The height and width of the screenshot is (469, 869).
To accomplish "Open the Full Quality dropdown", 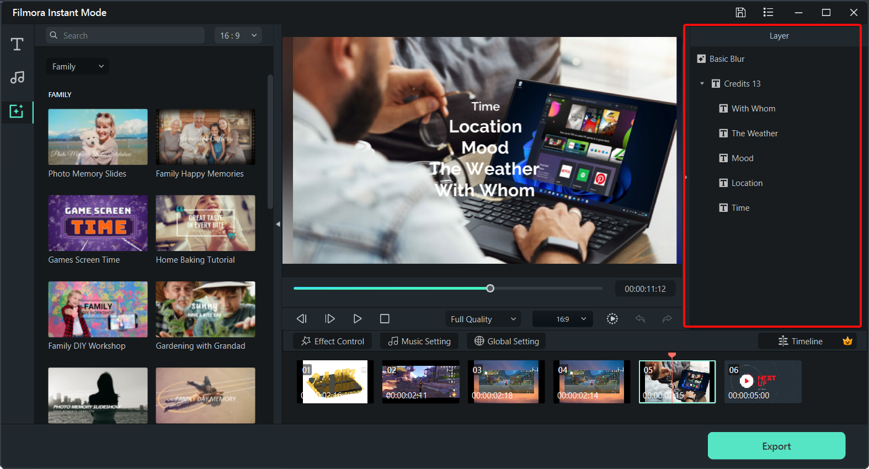I will [x=483, y=319].
